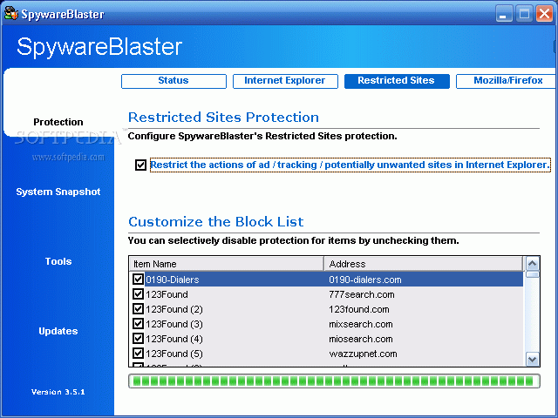Select the mixsearch.com address cell

(360, 324)
